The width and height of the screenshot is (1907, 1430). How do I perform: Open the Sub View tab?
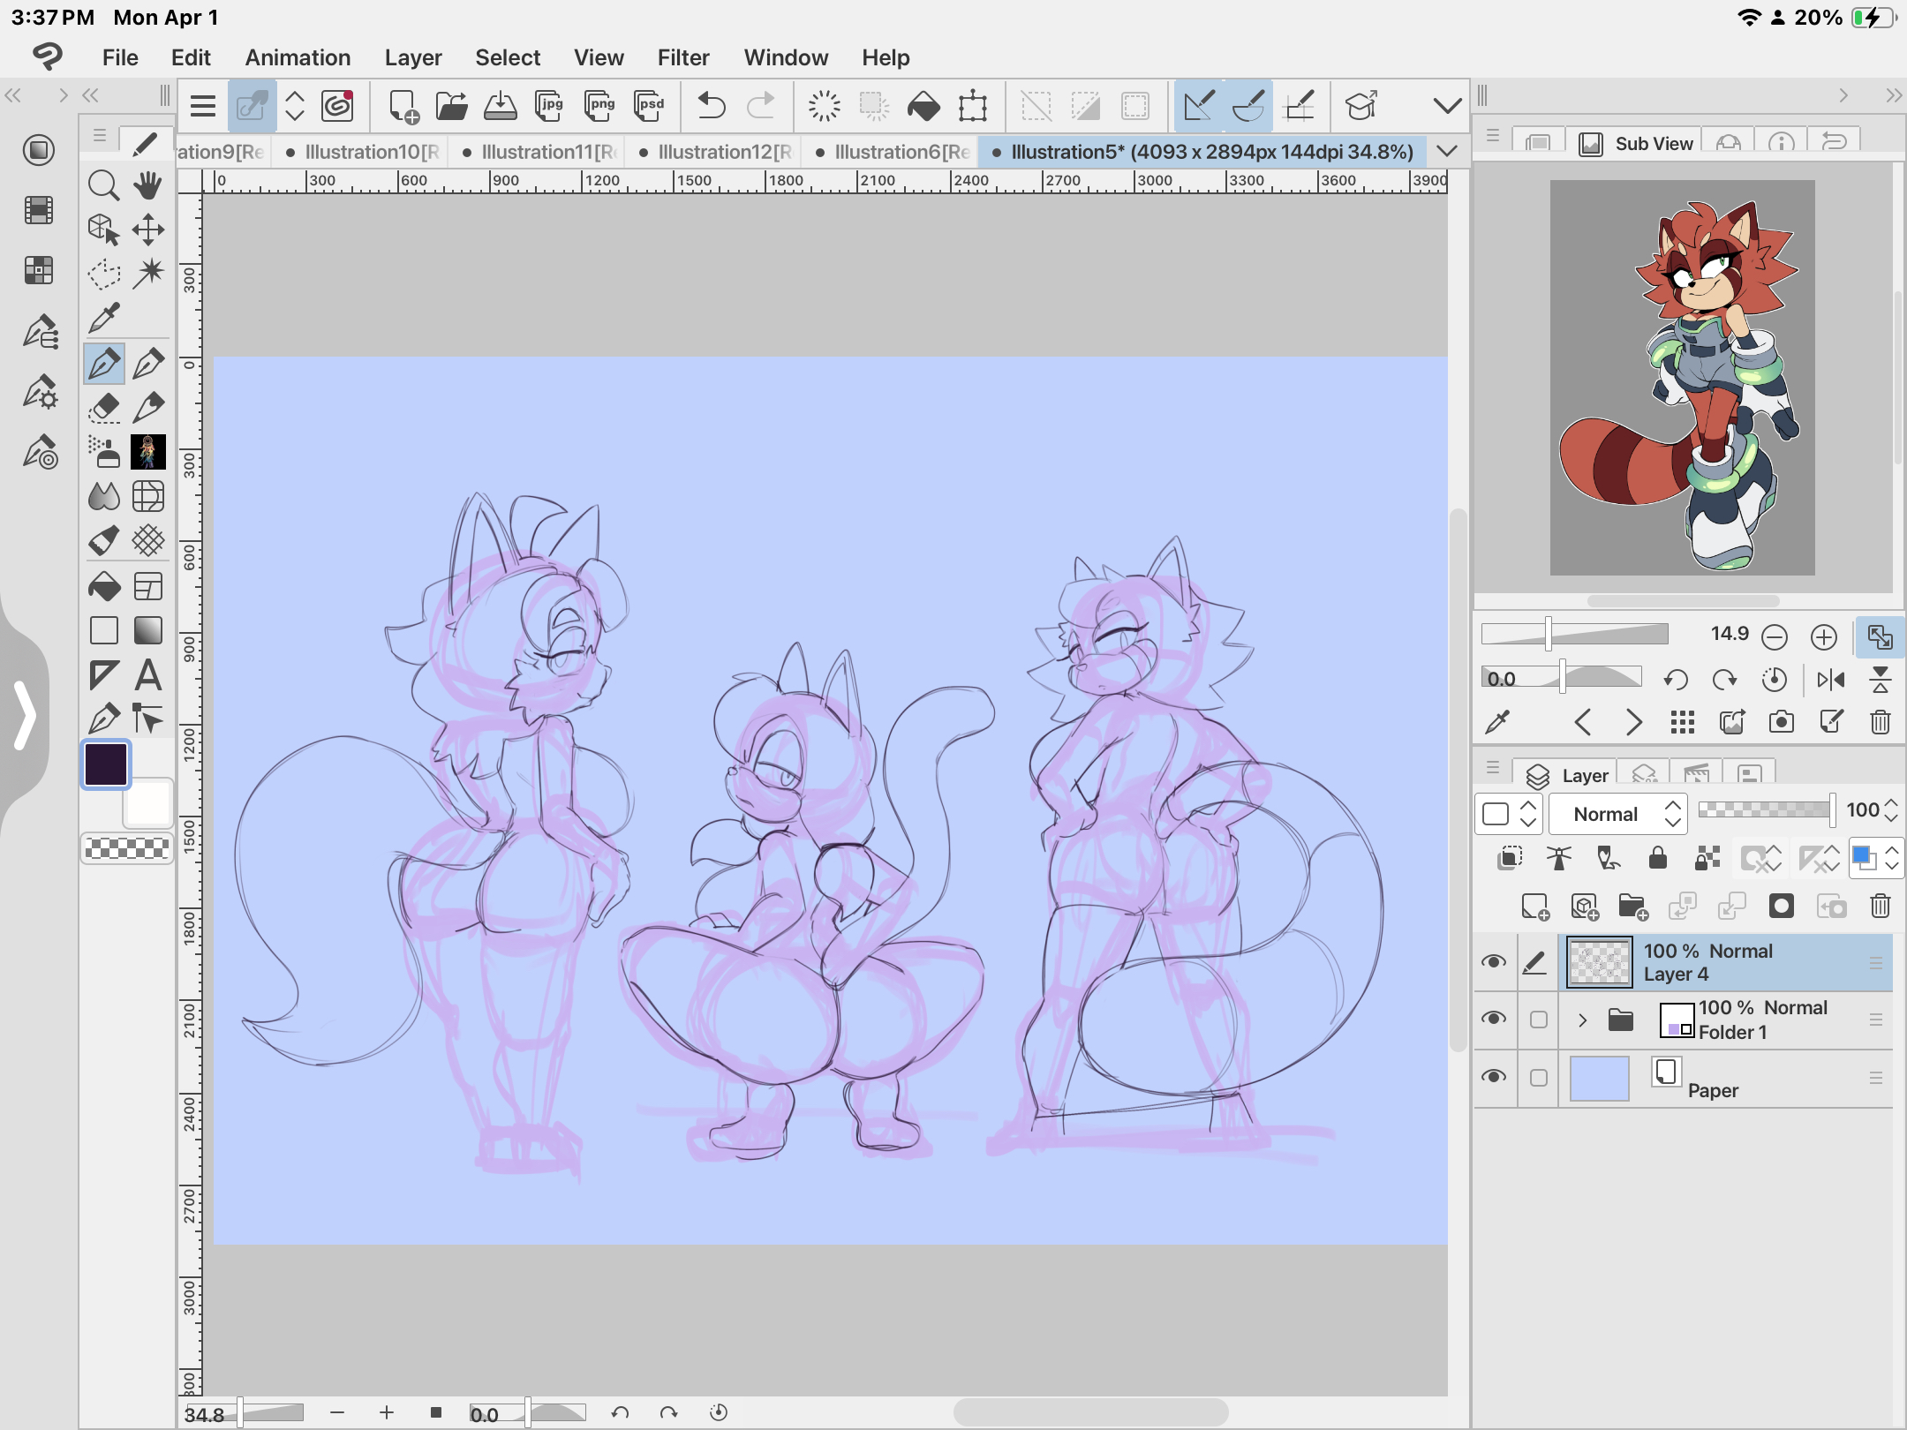coord(1636,143)
